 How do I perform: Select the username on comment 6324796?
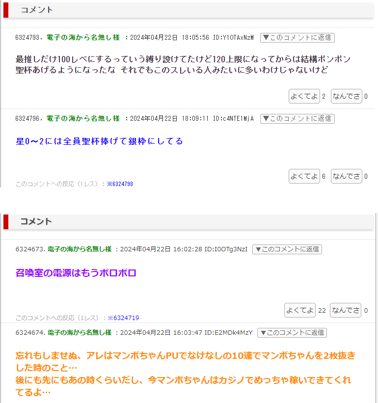pos(83,118)
